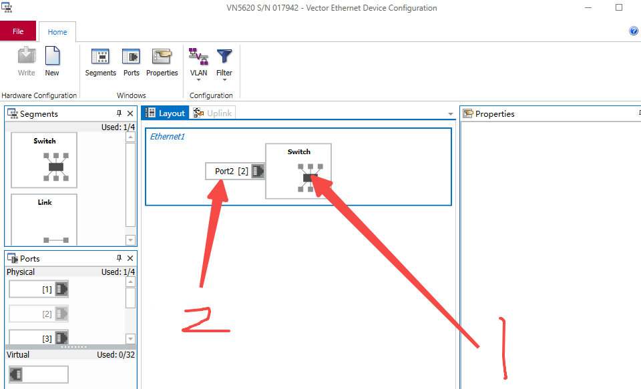Select the Link segment template
Image resolution: width=641 pixels, height=389 pixels.
[44, 220]
